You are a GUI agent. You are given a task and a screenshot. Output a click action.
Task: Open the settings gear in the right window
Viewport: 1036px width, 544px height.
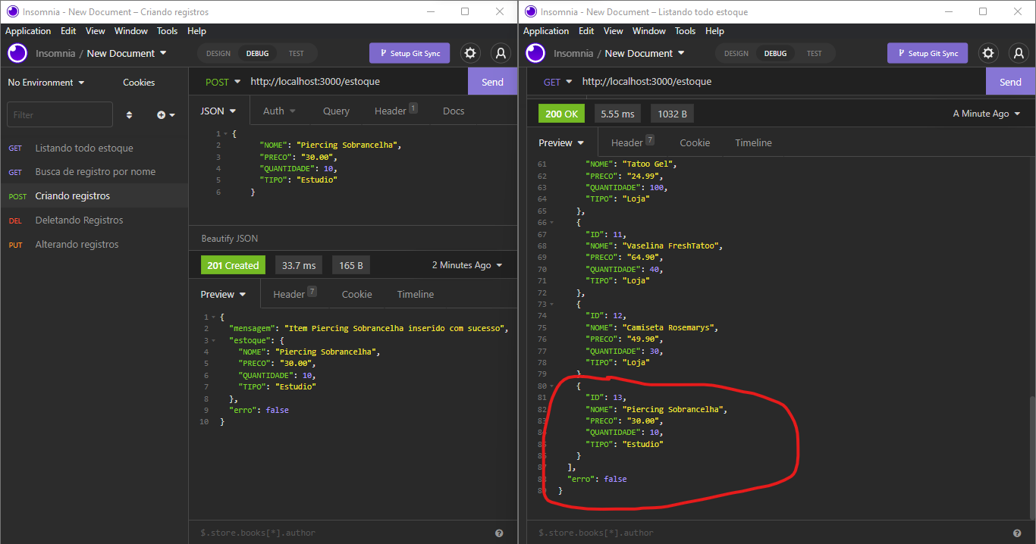[x=987, y=53]
